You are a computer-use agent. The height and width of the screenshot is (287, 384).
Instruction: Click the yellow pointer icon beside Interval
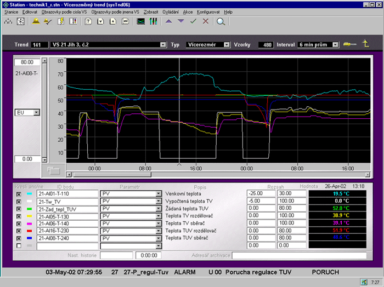tap(349, 44)
